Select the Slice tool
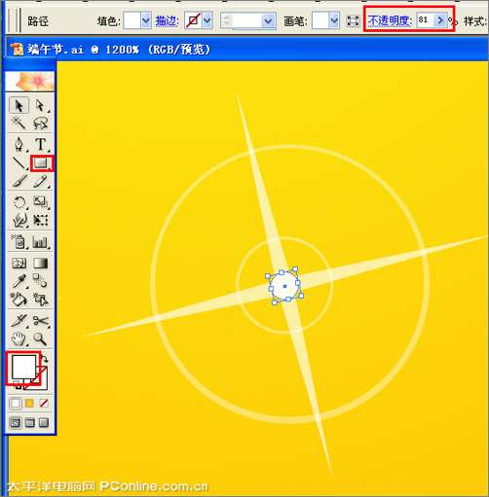The width and height of the screenshot is (489, 497). 19,321
